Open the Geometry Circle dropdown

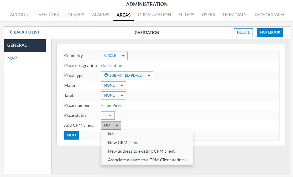point(114,56)
